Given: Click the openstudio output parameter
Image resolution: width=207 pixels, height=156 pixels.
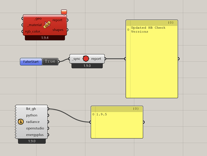Looking at the screenshot, I should [35, 128].
